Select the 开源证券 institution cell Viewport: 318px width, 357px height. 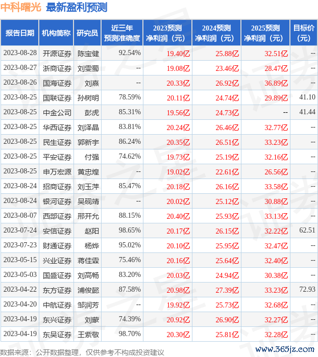point(57,54)
